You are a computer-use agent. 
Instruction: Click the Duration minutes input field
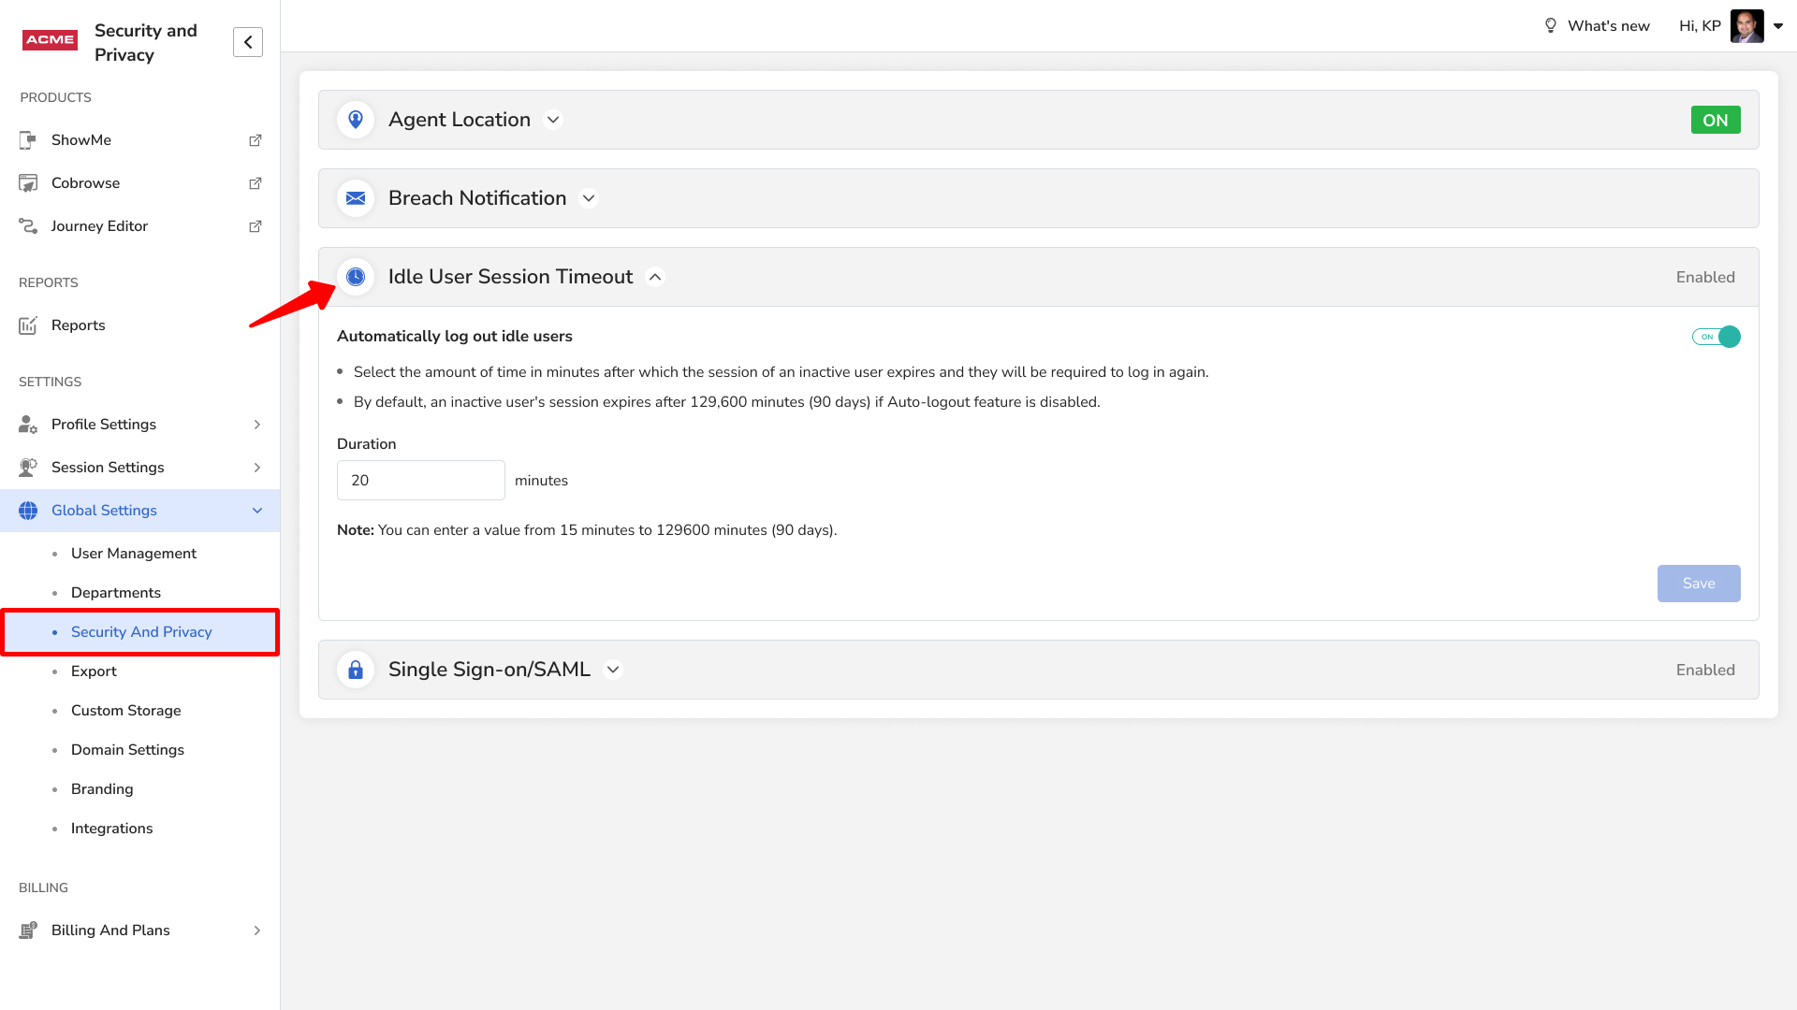[x=420, y=481]
